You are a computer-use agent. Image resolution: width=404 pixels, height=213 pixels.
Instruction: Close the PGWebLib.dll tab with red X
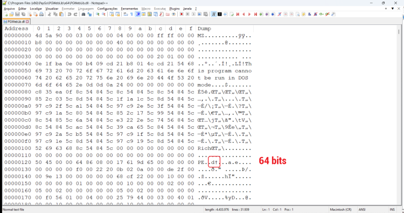pyautogui.click(x=27, y=22)
